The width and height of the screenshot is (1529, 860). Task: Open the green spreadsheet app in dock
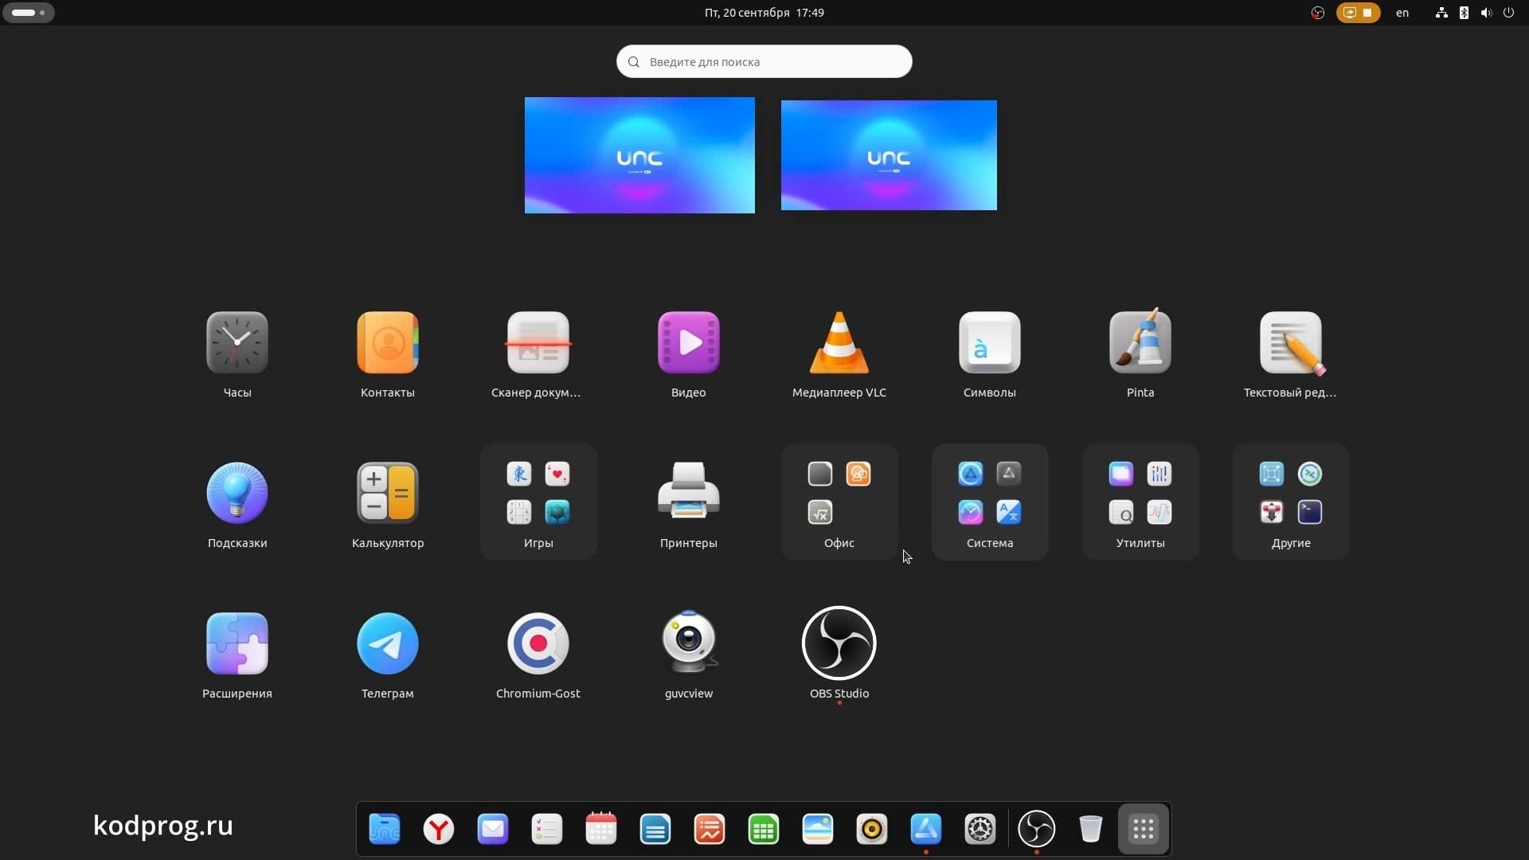coord(764,829)
